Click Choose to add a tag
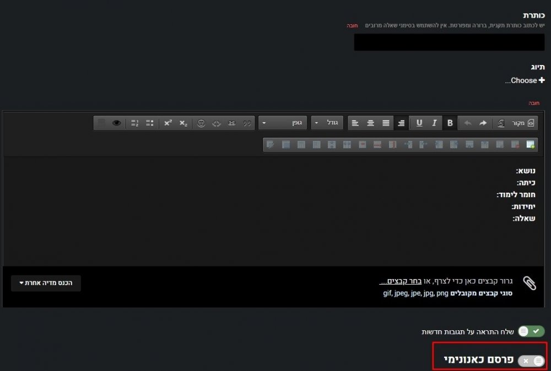Screen dimensions: 551x371 click(525, 80)
